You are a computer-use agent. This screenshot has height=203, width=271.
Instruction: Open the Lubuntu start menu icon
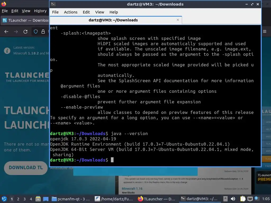coord(4,199)
